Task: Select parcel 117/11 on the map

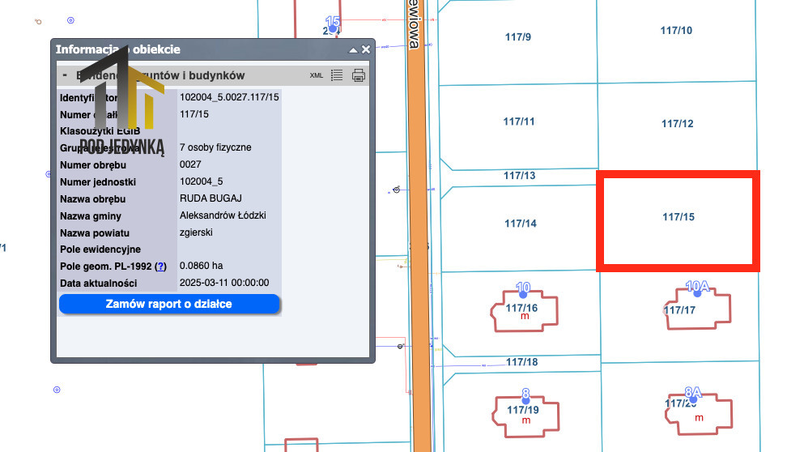Action: pyautogui.click(x=519, y=122)
